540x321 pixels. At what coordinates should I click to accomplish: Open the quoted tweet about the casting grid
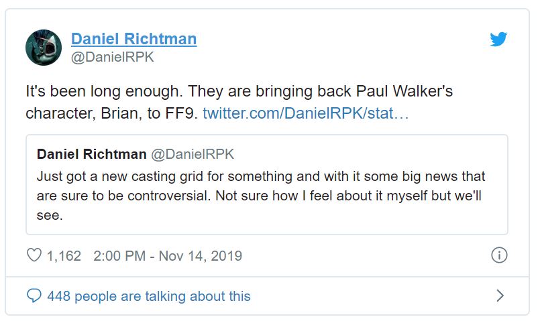(266, 184)
